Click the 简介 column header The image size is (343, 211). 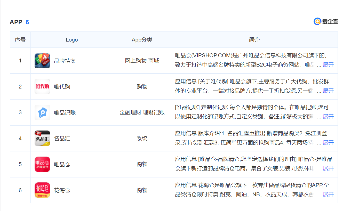pos(254,40)
